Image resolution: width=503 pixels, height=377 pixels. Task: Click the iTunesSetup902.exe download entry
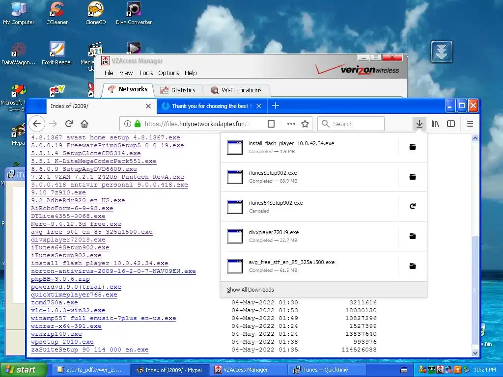[x=309, y=177]
